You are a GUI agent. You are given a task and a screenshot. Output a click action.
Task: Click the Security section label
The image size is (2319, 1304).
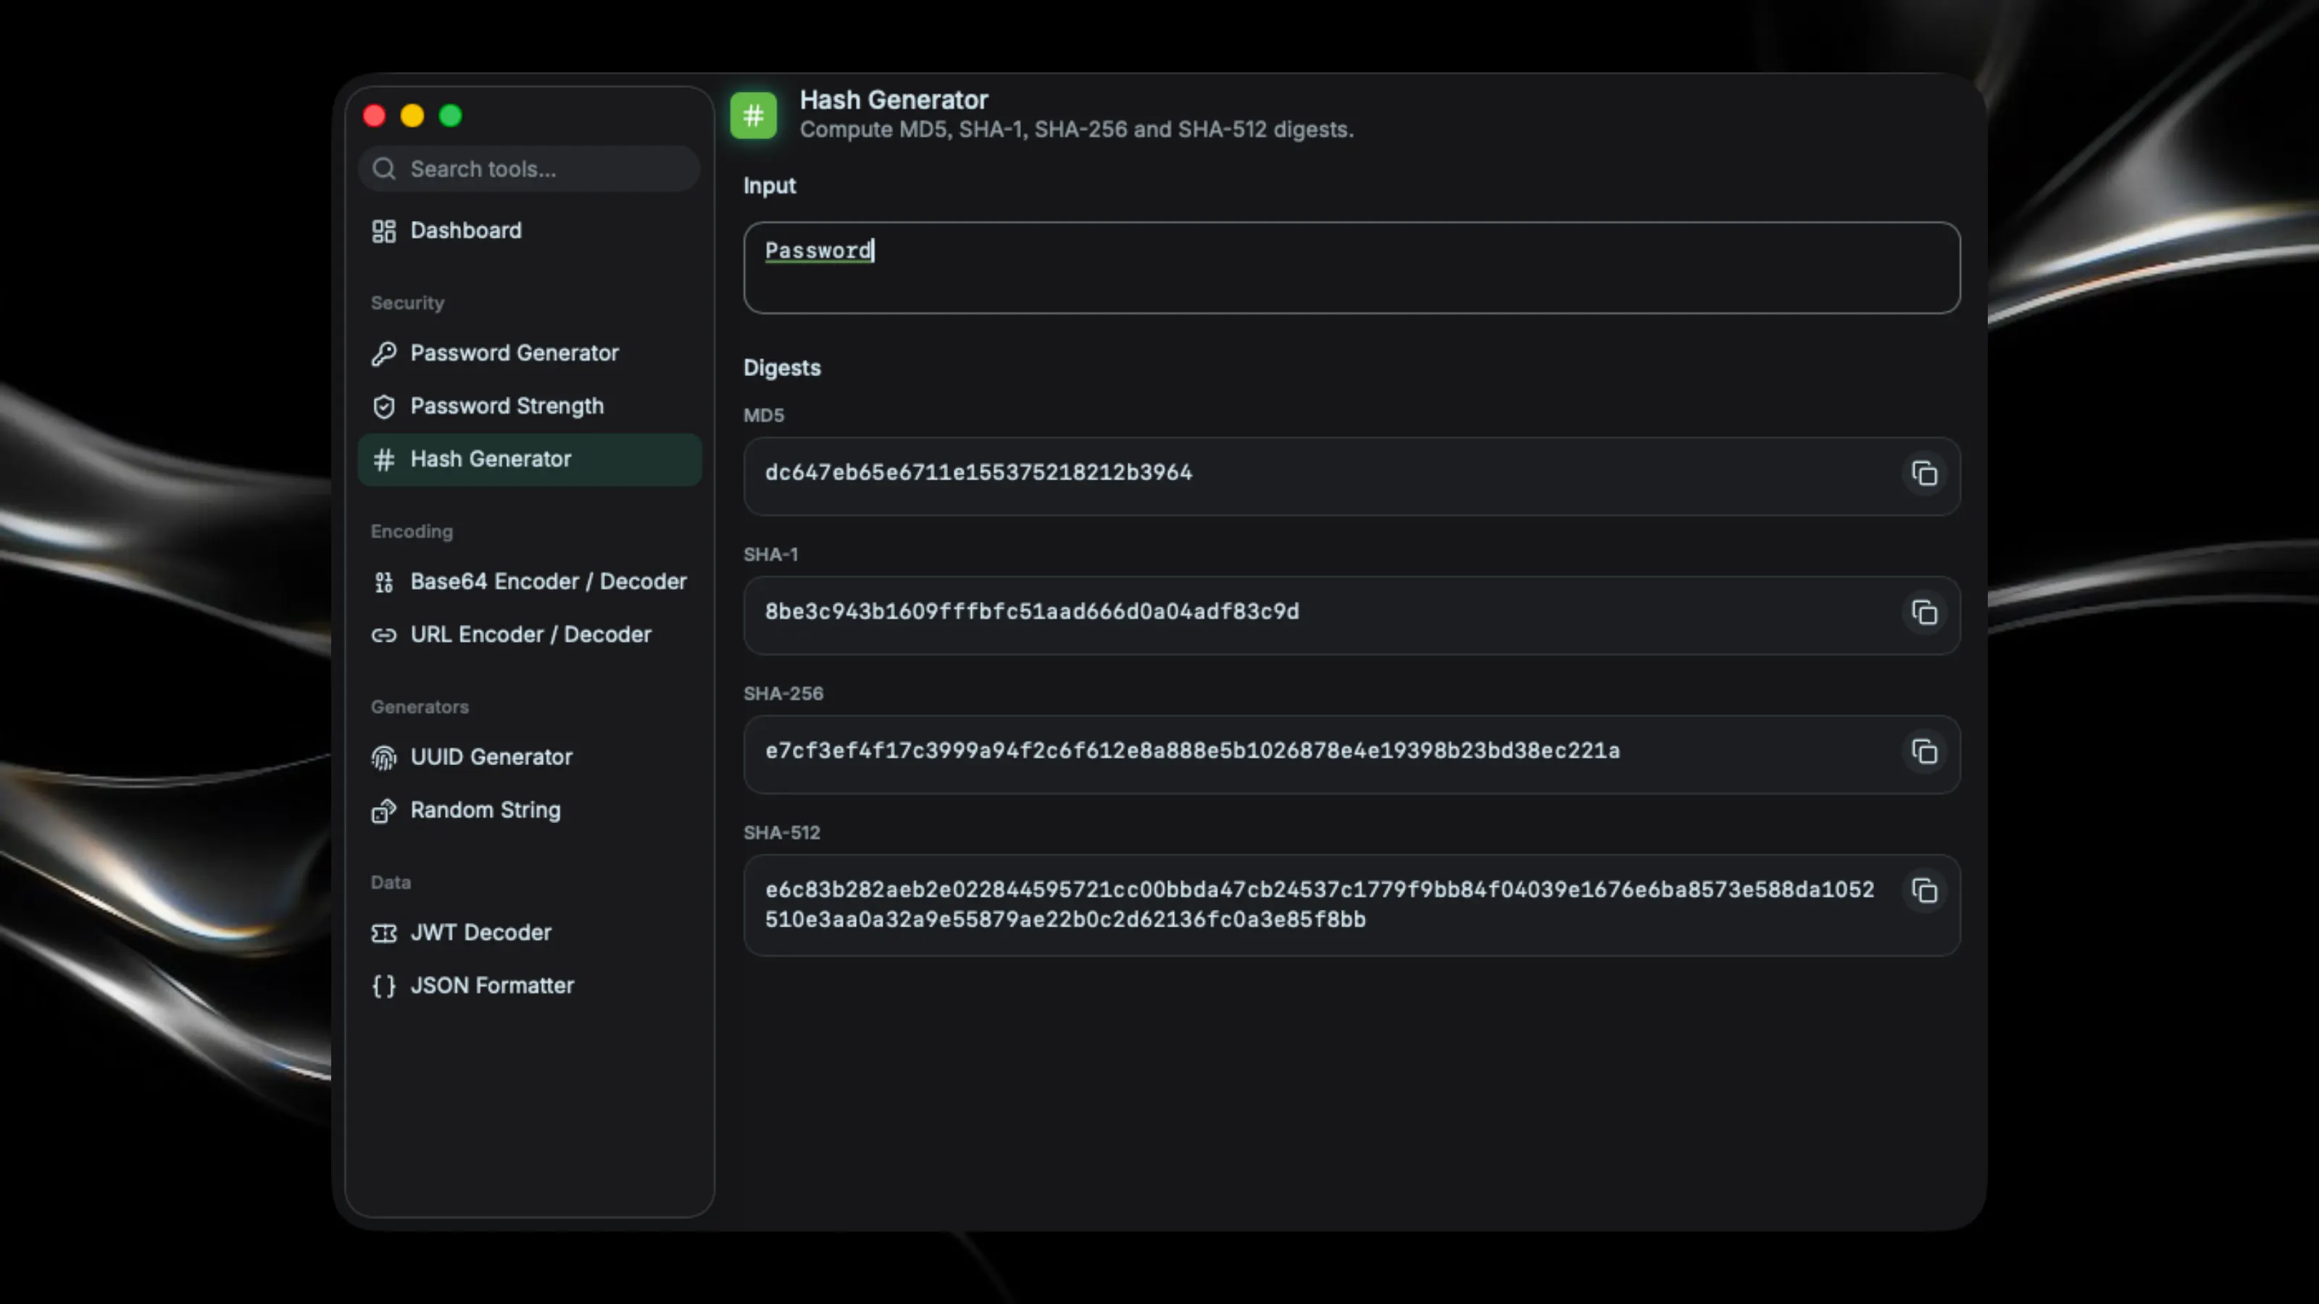(x=407, y=304)
